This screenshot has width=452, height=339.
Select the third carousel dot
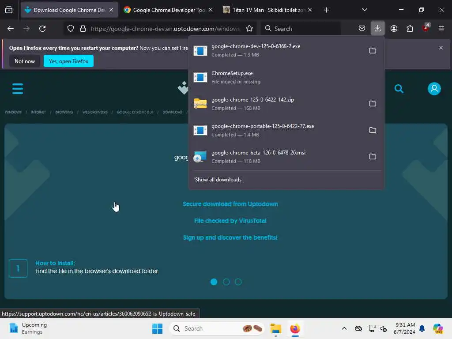[238, 282]
